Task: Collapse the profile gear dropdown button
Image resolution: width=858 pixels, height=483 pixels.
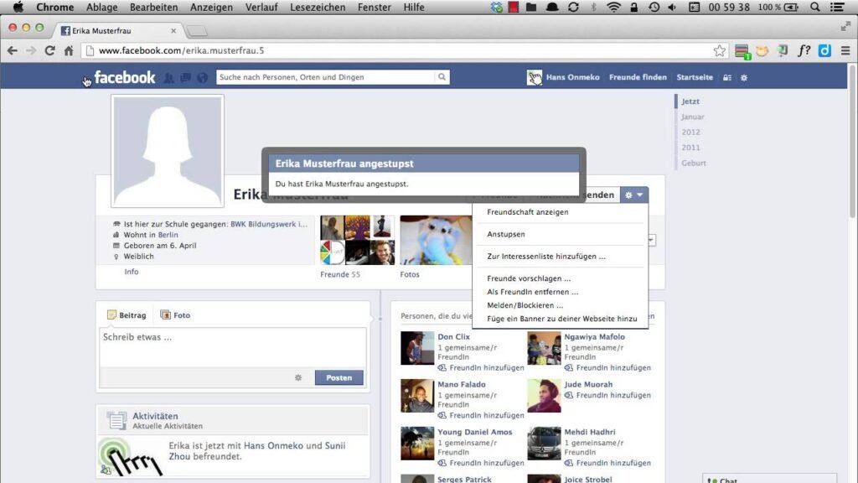Action: (x=634, y=195)
